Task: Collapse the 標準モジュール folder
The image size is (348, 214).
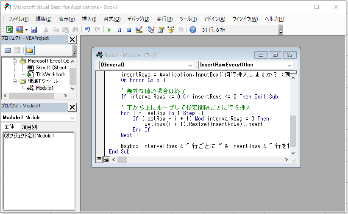Action: 15,81
